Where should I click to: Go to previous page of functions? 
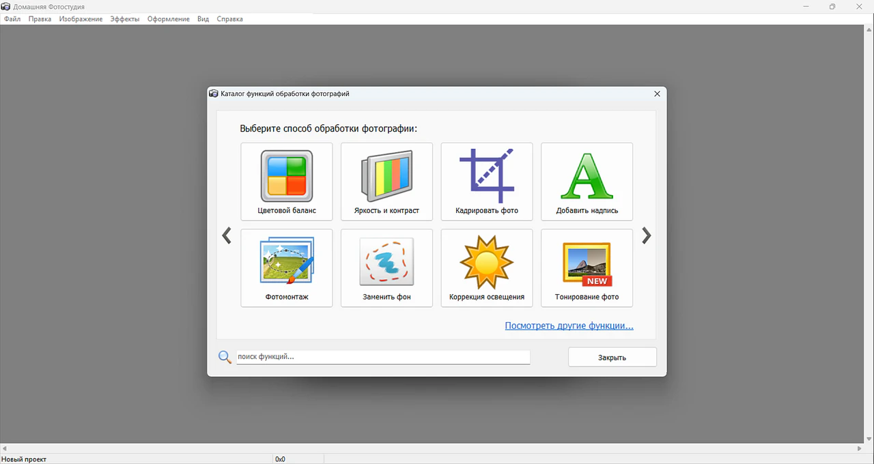pyautogui.click(x=227, y=236)
